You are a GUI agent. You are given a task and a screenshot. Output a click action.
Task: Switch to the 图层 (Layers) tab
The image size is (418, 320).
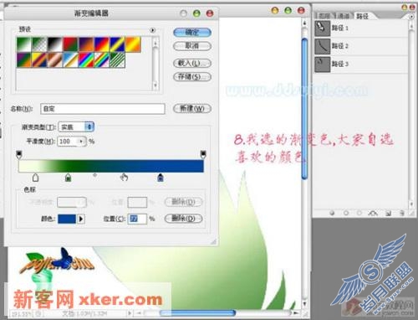[324, 16]
